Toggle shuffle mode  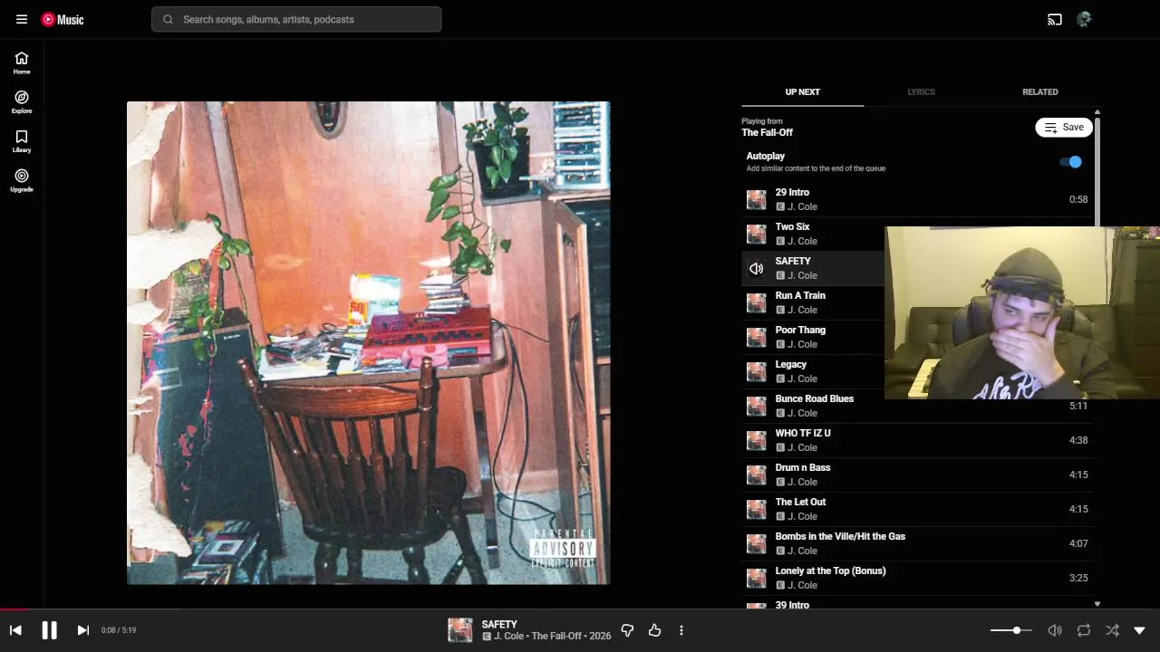pos(1112,630)
